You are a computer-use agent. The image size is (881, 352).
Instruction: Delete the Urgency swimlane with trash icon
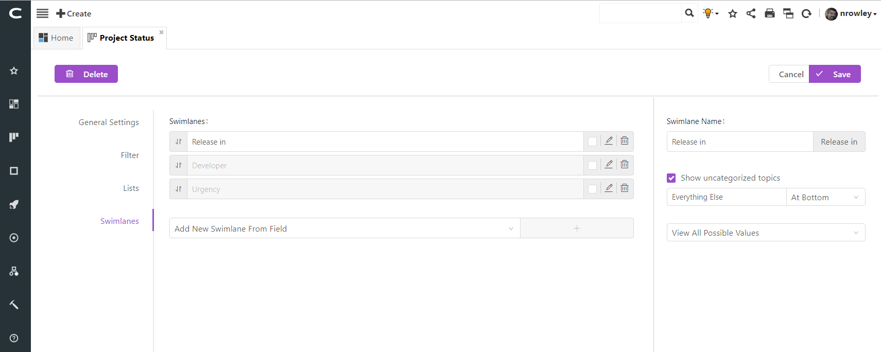tap(625, 188)
